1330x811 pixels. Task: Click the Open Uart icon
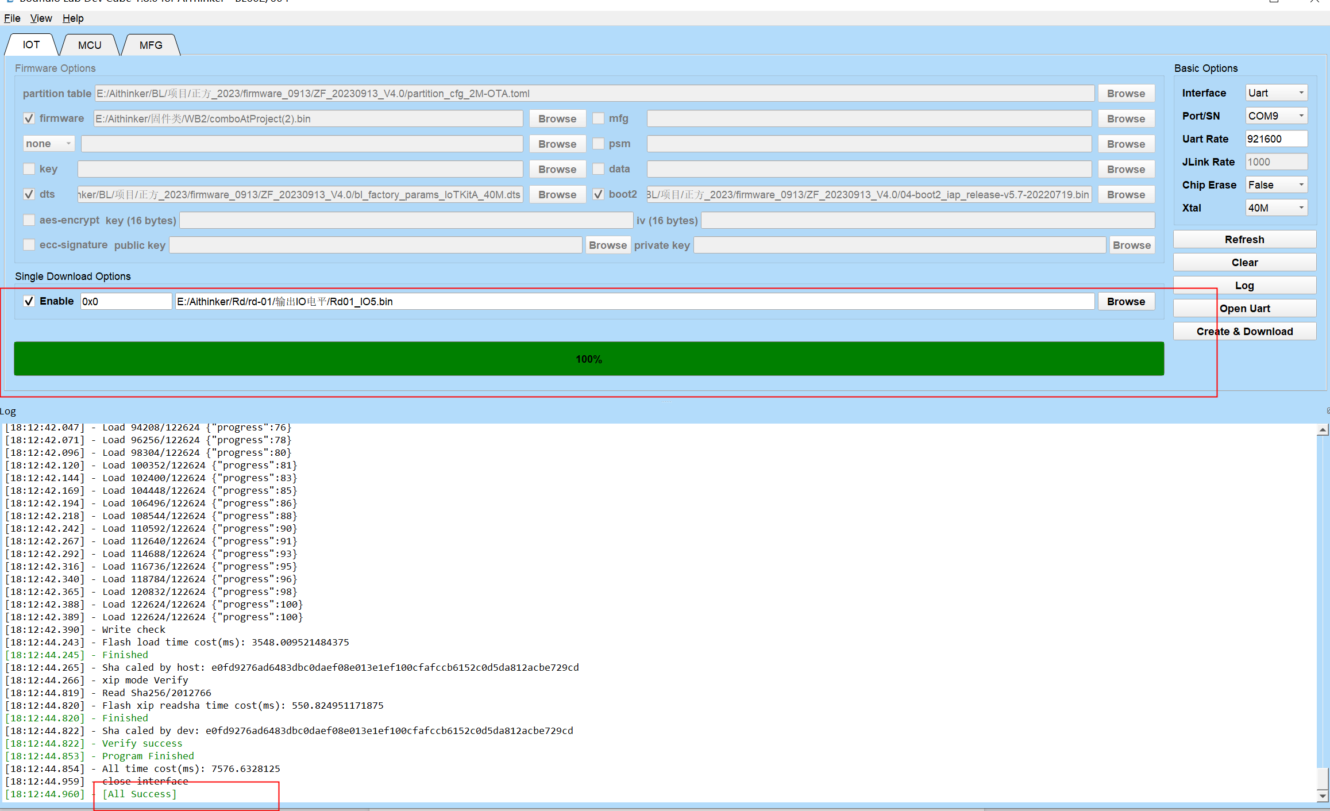click(x=1244, y=308)
